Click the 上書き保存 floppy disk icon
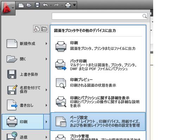 (x=12, y=74)
